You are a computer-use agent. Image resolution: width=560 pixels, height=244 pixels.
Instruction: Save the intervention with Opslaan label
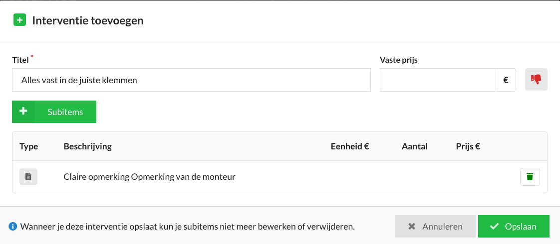pos(521,227)
